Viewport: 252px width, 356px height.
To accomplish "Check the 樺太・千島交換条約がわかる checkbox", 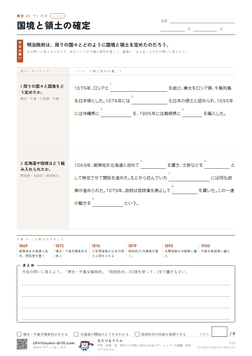I will (19, 334).
